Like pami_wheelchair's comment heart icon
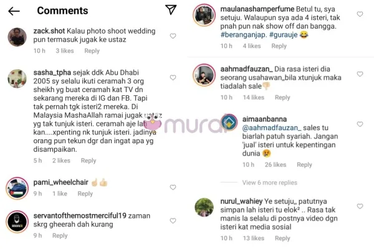This screenshot has height=249, width=374. (173, 187)
